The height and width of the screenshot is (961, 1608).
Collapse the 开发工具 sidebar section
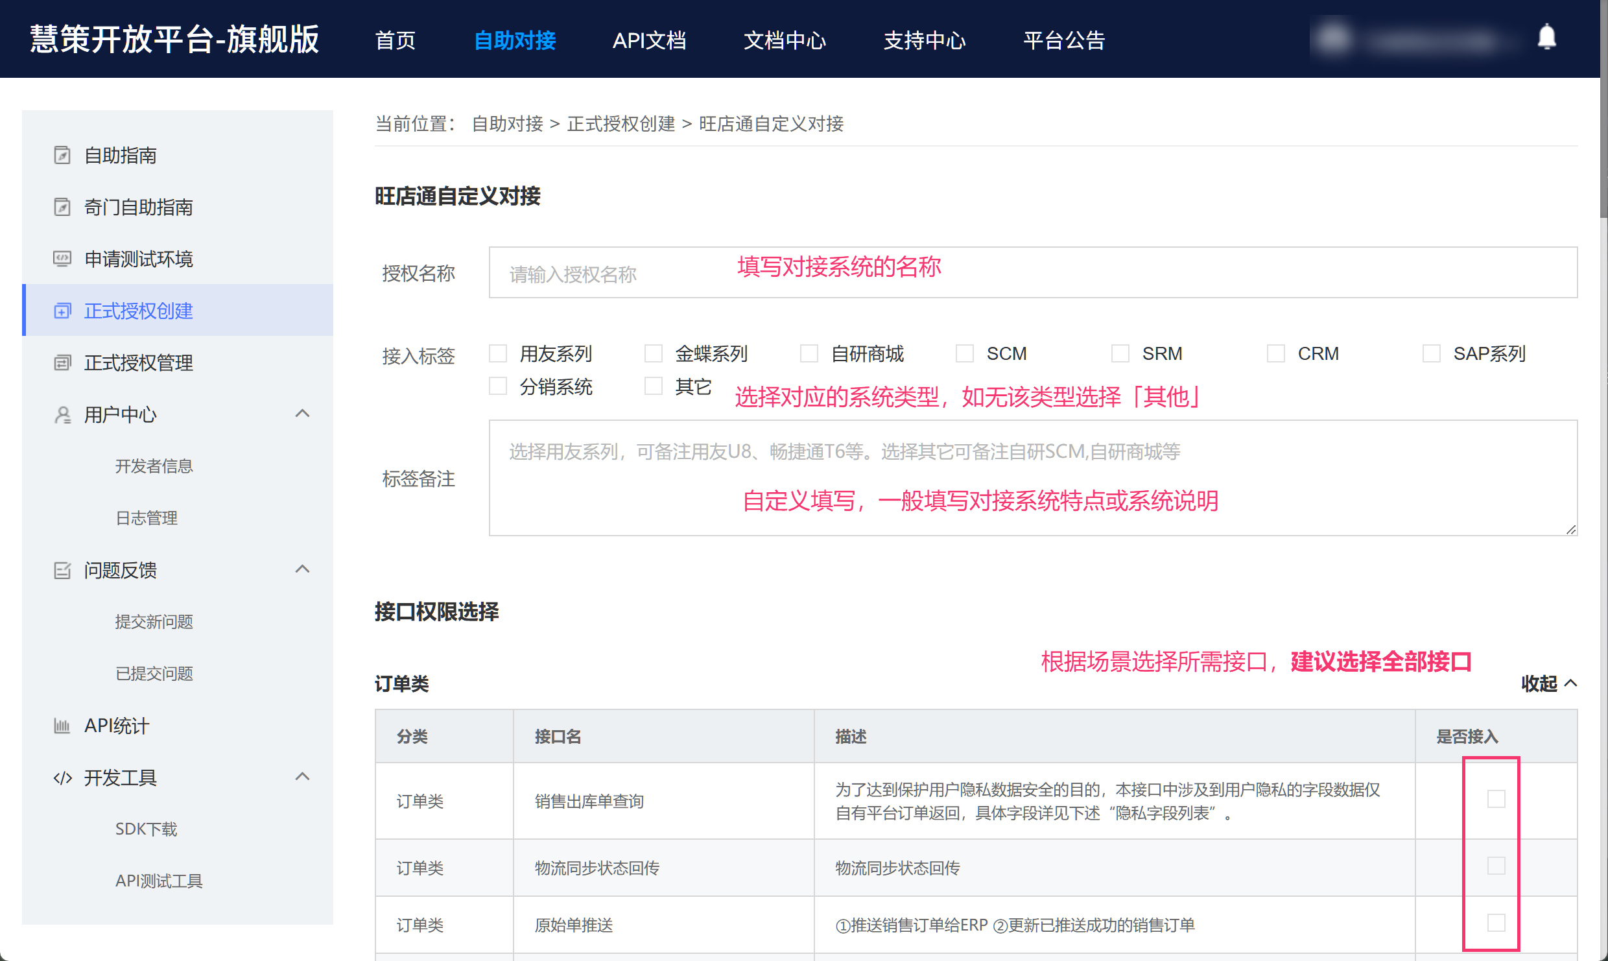pos(302,777)
